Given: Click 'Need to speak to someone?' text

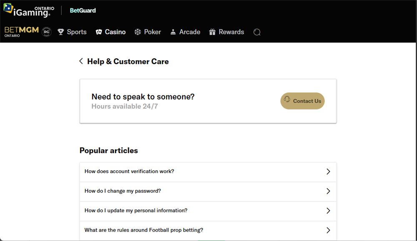Looking at the screenshot, I should (143, 97).
